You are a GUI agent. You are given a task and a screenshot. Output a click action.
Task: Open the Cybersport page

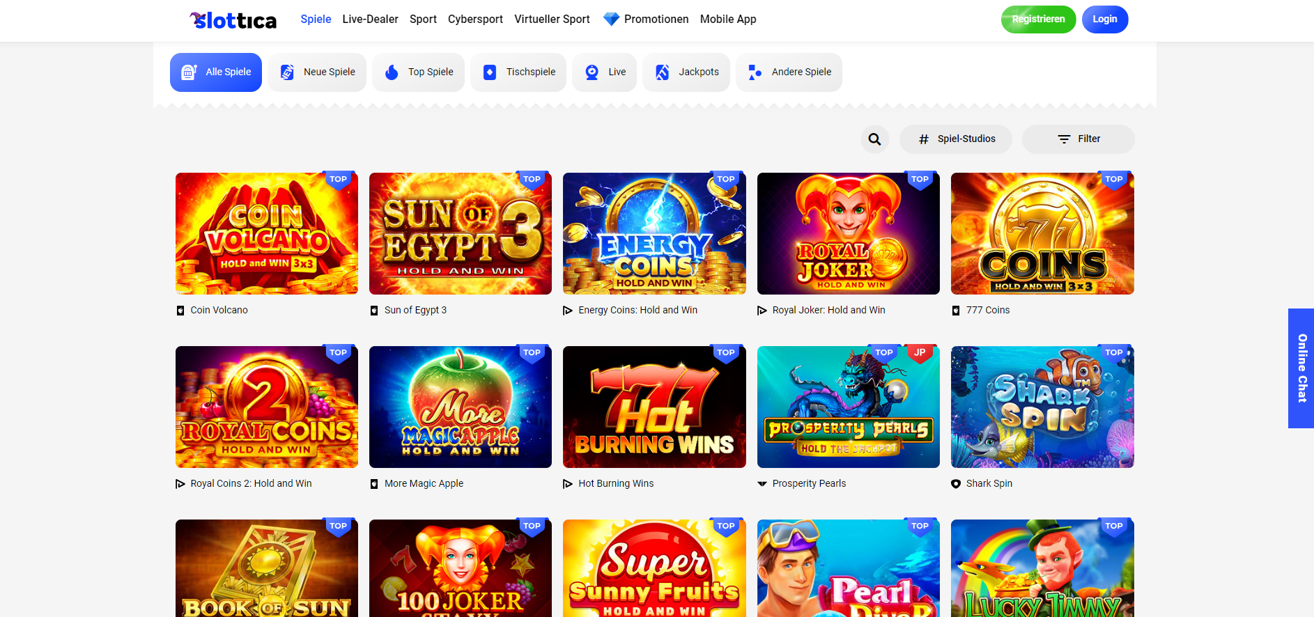476,19
